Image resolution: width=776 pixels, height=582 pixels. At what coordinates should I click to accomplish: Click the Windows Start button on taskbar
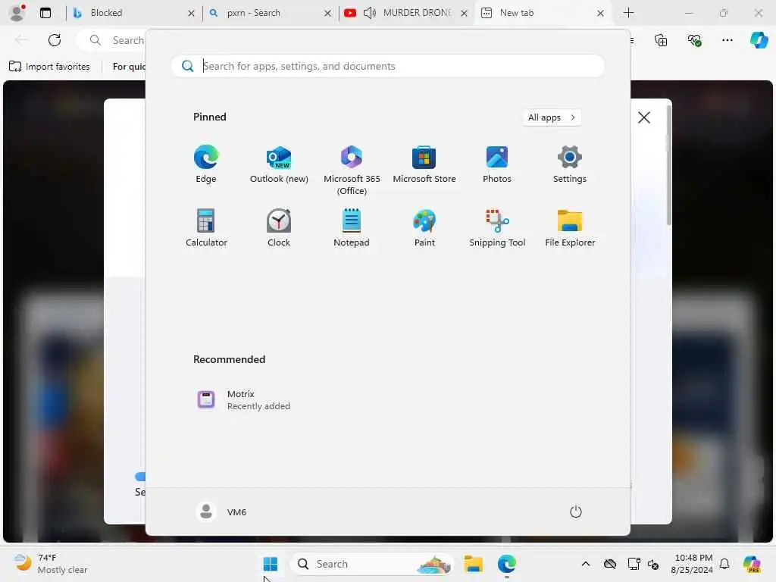click(x=271, y=564)
